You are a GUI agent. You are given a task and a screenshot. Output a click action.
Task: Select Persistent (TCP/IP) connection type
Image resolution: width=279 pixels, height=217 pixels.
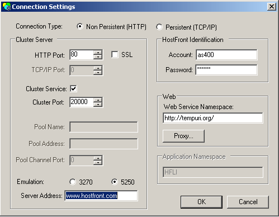click(159, 27)
